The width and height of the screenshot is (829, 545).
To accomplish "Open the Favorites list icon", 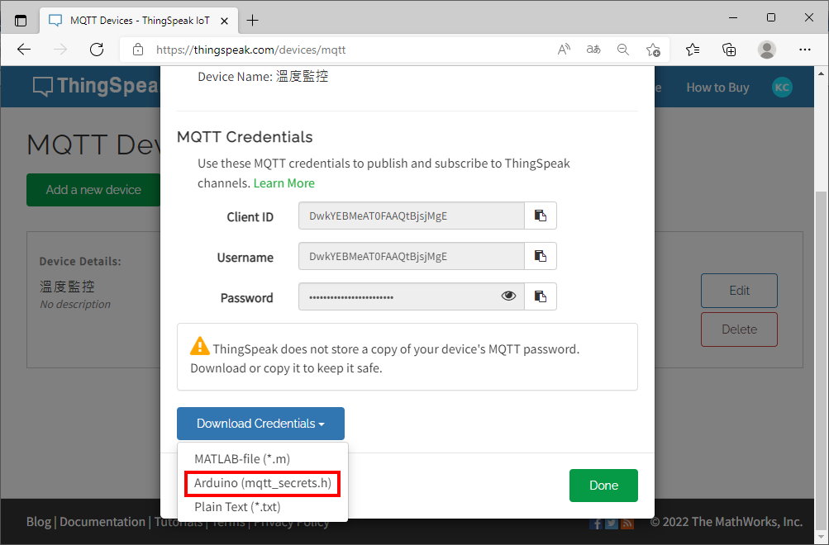I will [693, 50].
